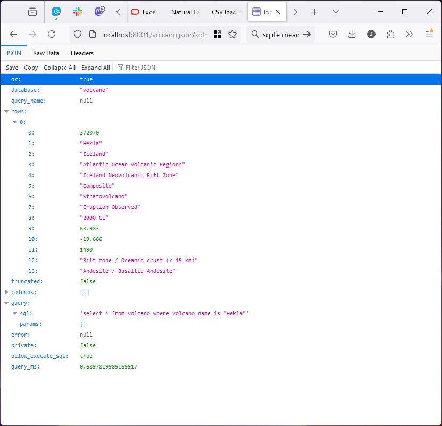Click the Firefox View icon

[33, 12]
